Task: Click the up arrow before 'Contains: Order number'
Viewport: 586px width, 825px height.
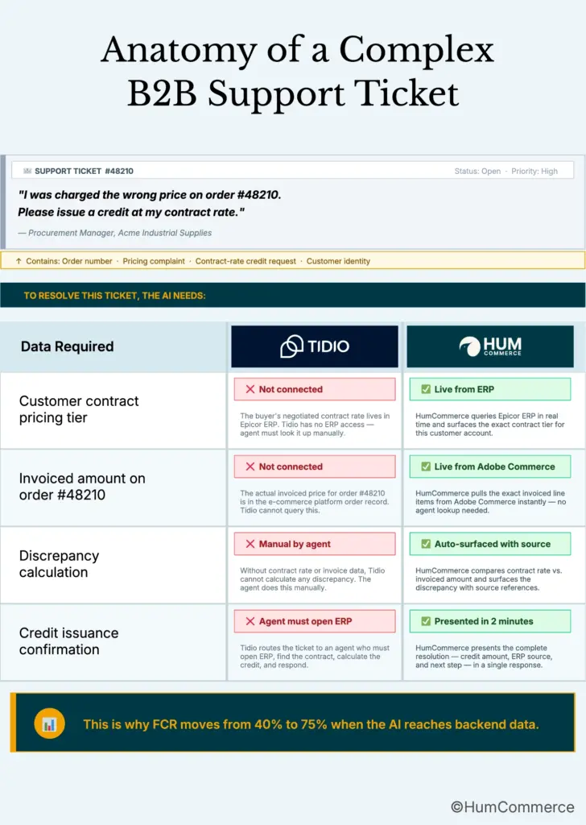Action: pos(19,261)
